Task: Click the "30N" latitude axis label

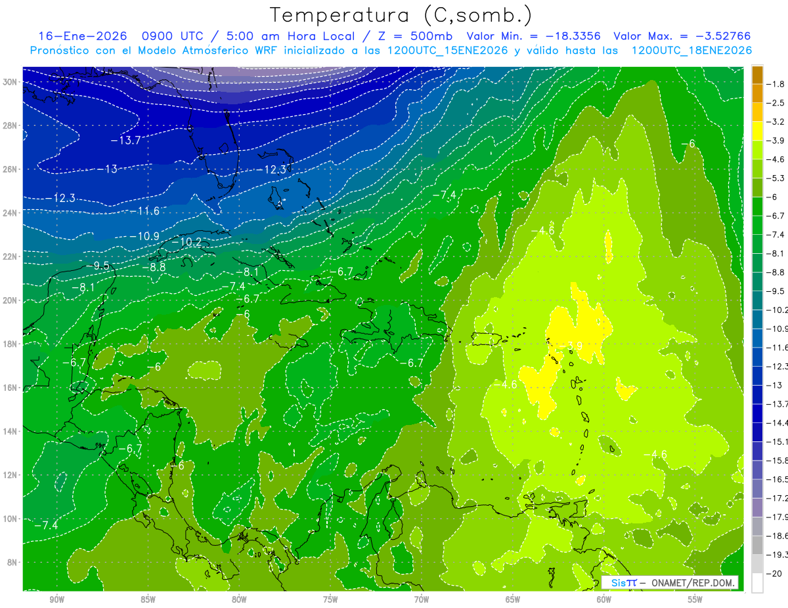Action: [10, 81]
